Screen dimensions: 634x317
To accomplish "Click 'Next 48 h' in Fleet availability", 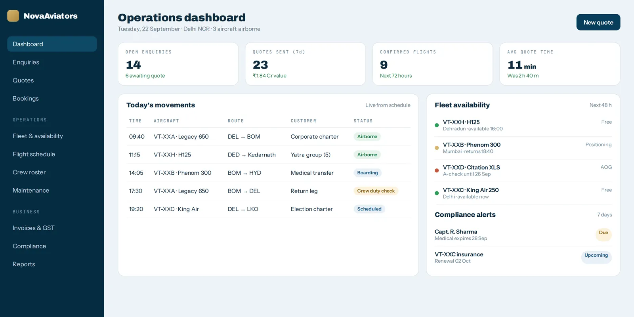I will [x=600, y=105].
